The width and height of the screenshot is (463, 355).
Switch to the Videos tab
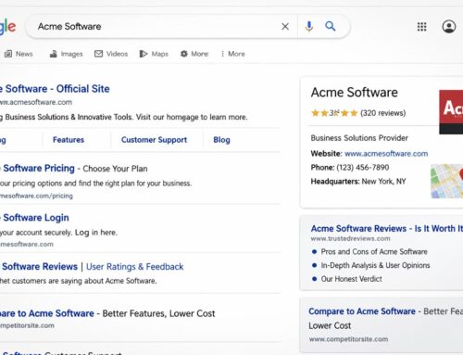point(111,54)
